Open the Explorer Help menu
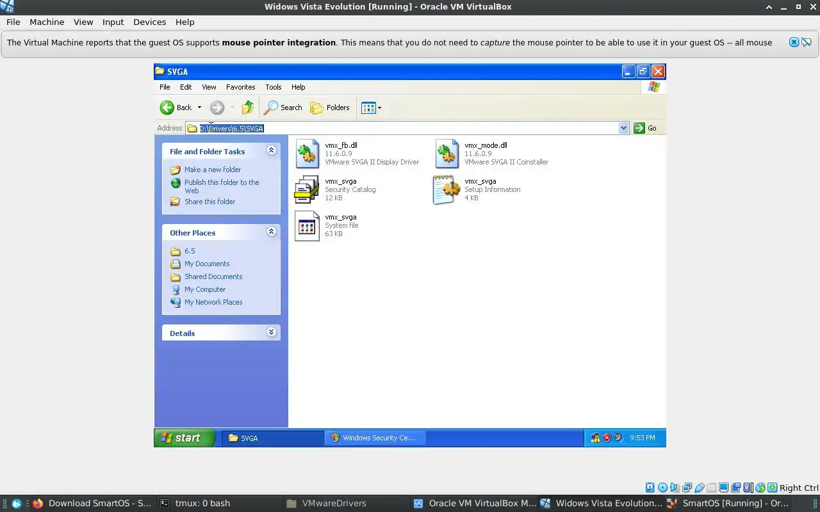 (299, 87)
